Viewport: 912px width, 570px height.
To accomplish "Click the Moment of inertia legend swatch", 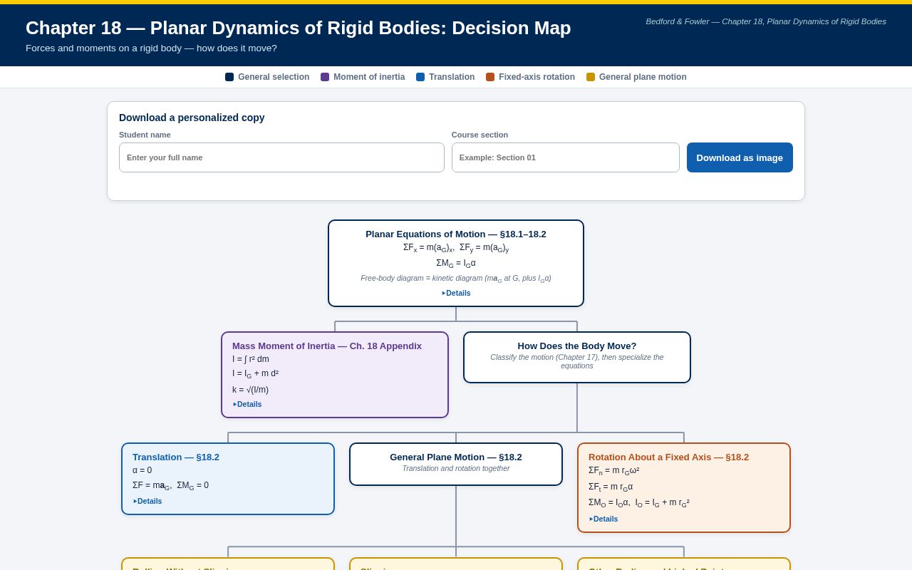I will 325,77.
